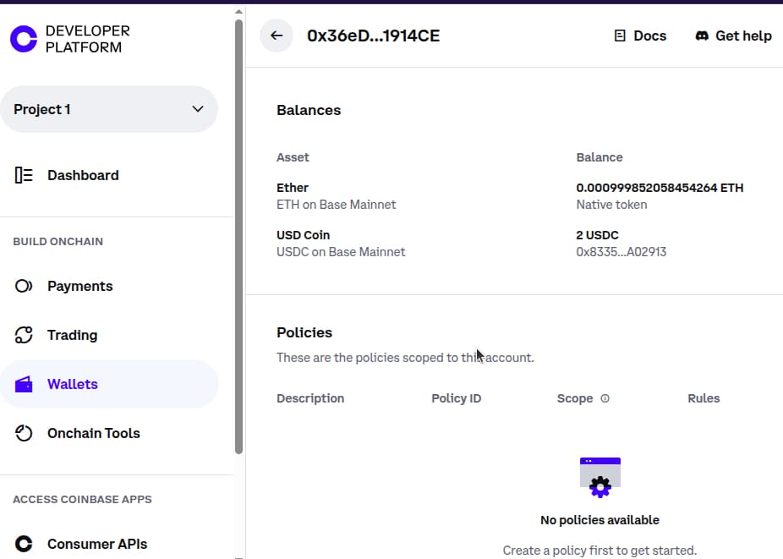This screenshot has height=559, width=783.
Task: Click the Docs book icon
Action: tap(620, 36)
